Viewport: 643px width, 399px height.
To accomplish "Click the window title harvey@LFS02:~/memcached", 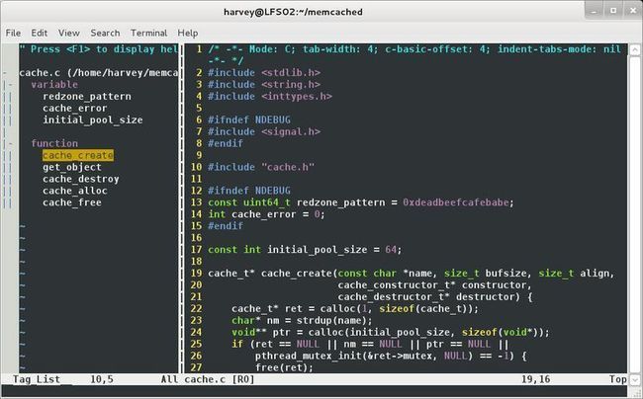I will point(293,12).
